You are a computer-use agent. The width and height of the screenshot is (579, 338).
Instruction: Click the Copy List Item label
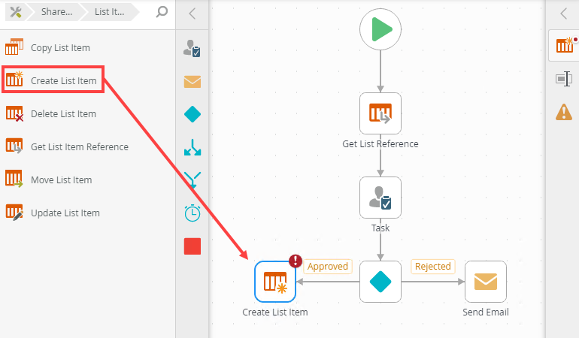click(x=60, y=48)
